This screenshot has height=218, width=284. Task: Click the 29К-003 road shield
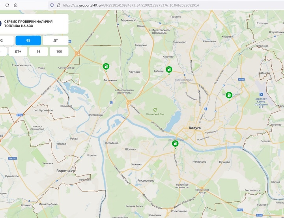click(13, 158)
